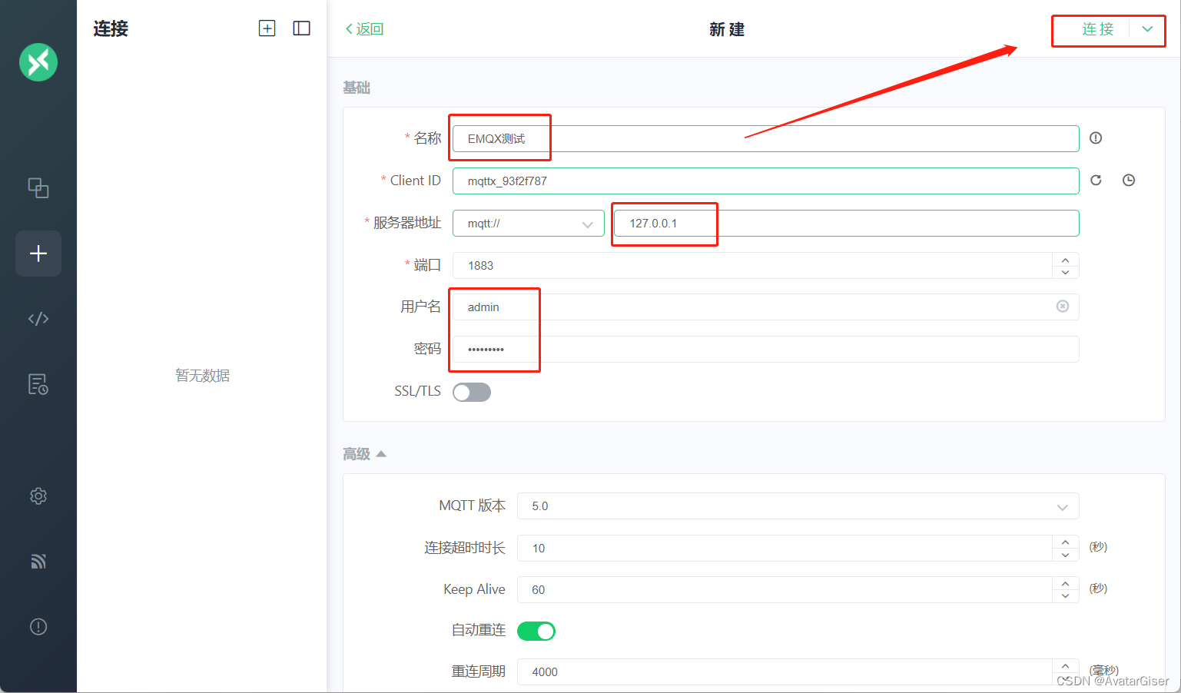Viewport: 1181px width, 693px height.
Task: Click the MQTTX logo icon
Action: (38, 62)
